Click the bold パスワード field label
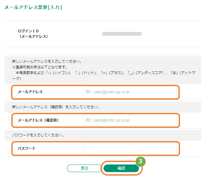The height and width of the screenshot is (180, 204). [27, 148]
